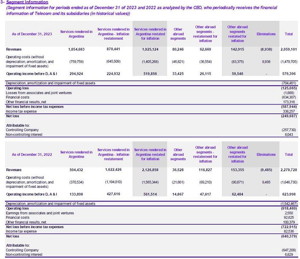Select the 2023 income tax expense 338,257
This screenshot has height=259, width=300.
point(289,111)
